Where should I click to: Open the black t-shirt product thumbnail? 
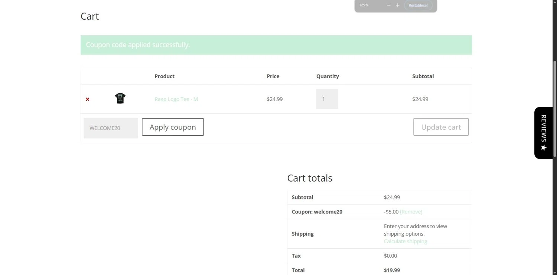(x=120, y=98)
